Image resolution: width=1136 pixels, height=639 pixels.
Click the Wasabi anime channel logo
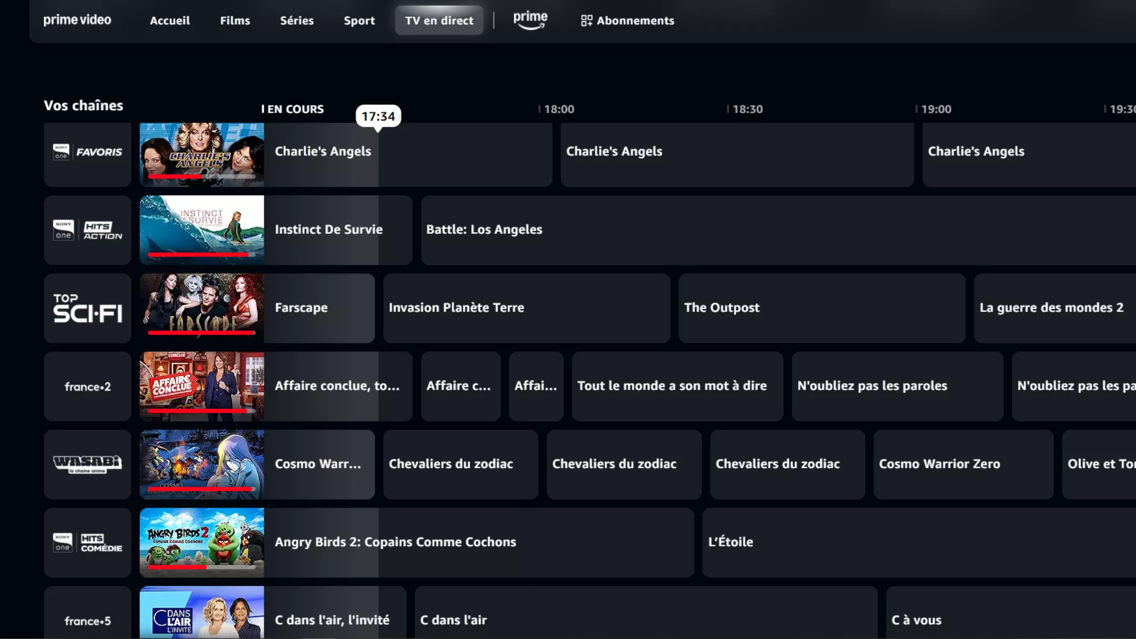point(87,464)
